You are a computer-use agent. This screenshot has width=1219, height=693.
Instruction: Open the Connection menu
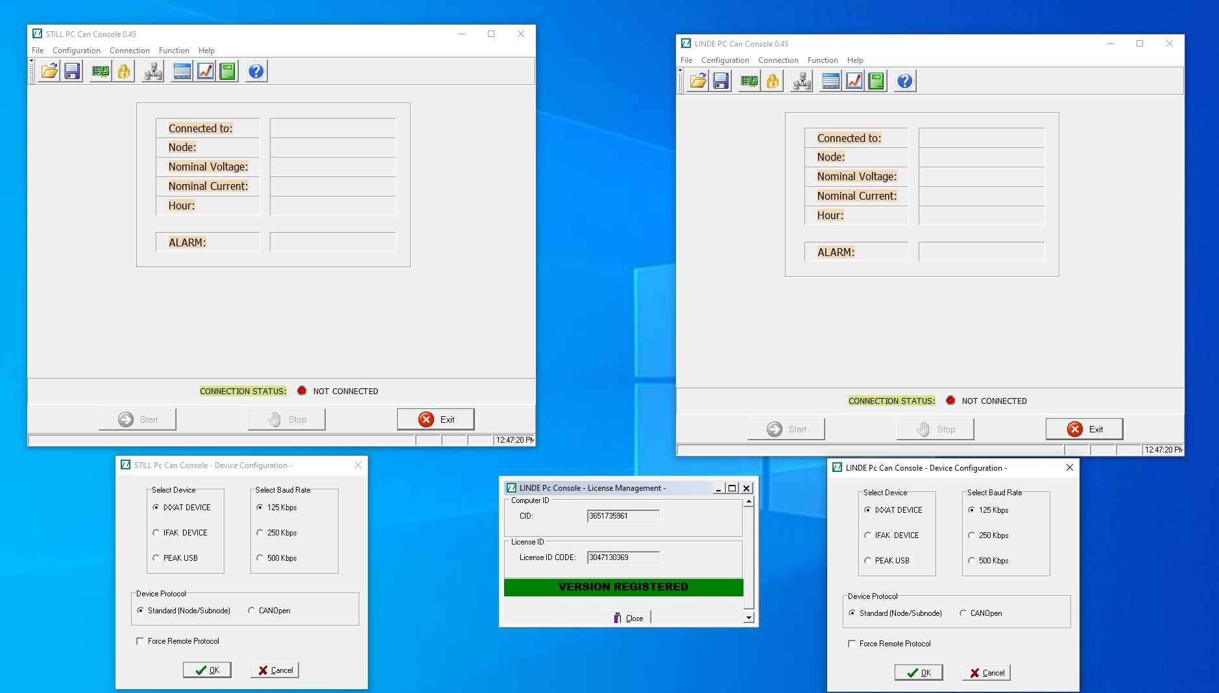tap(130, 50)
